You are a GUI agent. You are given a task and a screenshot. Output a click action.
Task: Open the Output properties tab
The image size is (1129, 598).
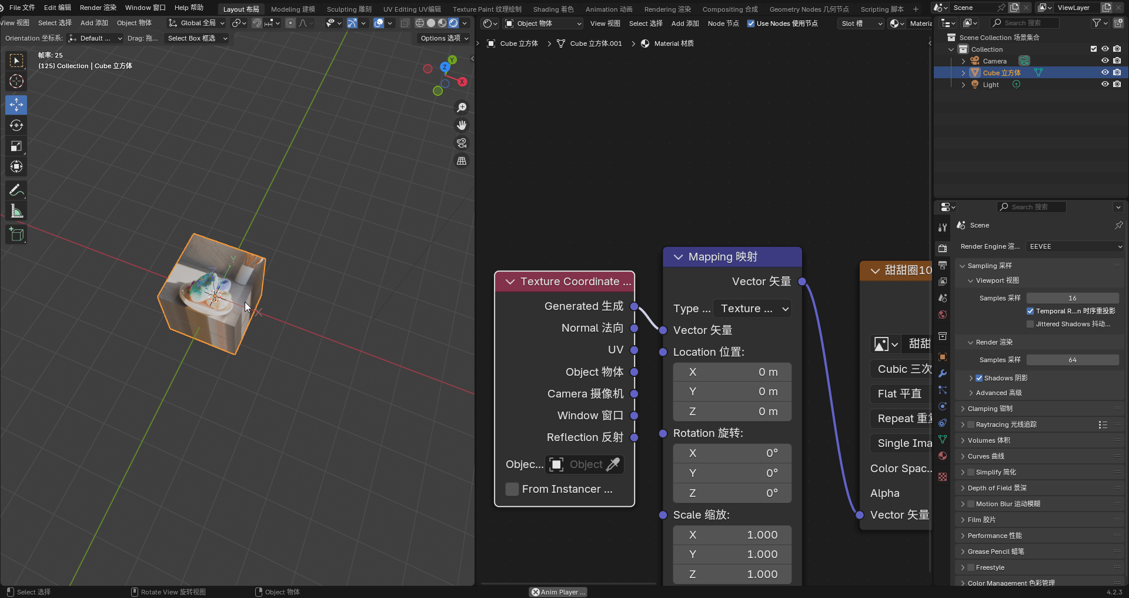point(943,265)
